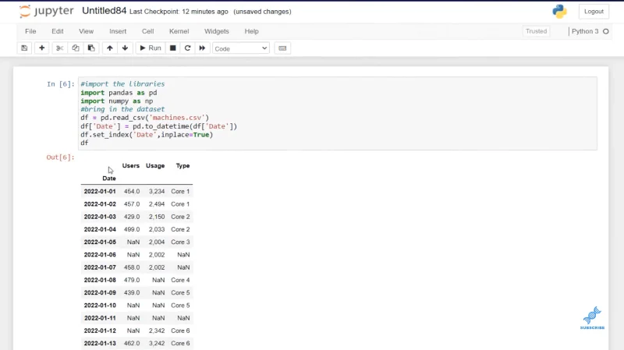This screenshot has height=350, width=624.
Task: Click the Logout button
Action: tap(594, 12)
